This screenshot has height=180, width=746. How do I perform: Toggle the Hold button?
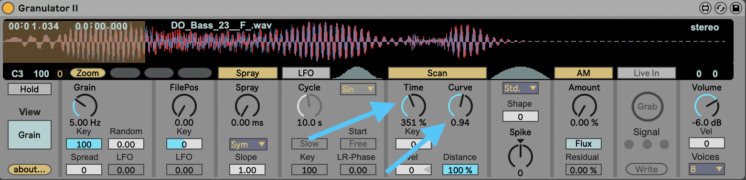pyautogui.click(x=30, y=89)
